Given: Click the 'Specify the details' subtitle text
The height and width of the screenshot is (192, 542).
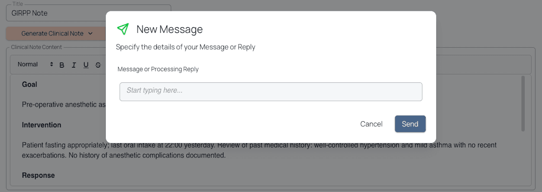Looking at the screenshot, I should click(185, 47).
